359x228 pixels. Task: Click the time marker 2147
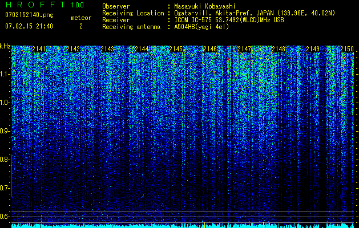(x=244, y=49)
